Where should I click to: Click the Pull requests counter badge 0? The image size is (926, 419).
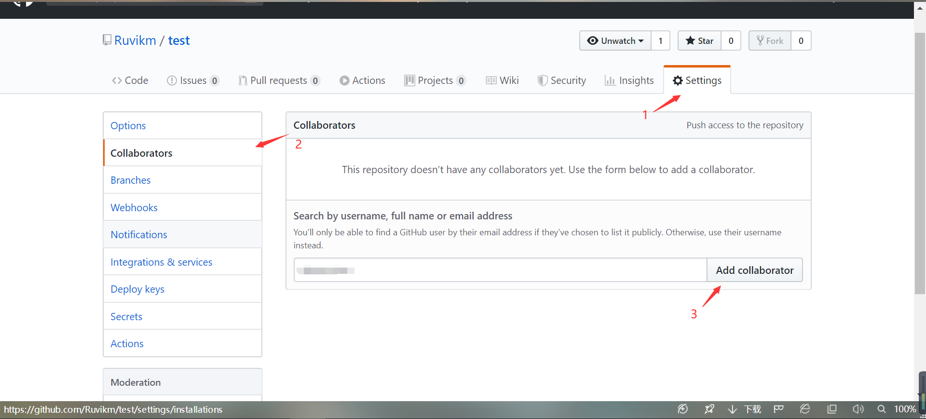pyautogui.click(x=315, y=81)
